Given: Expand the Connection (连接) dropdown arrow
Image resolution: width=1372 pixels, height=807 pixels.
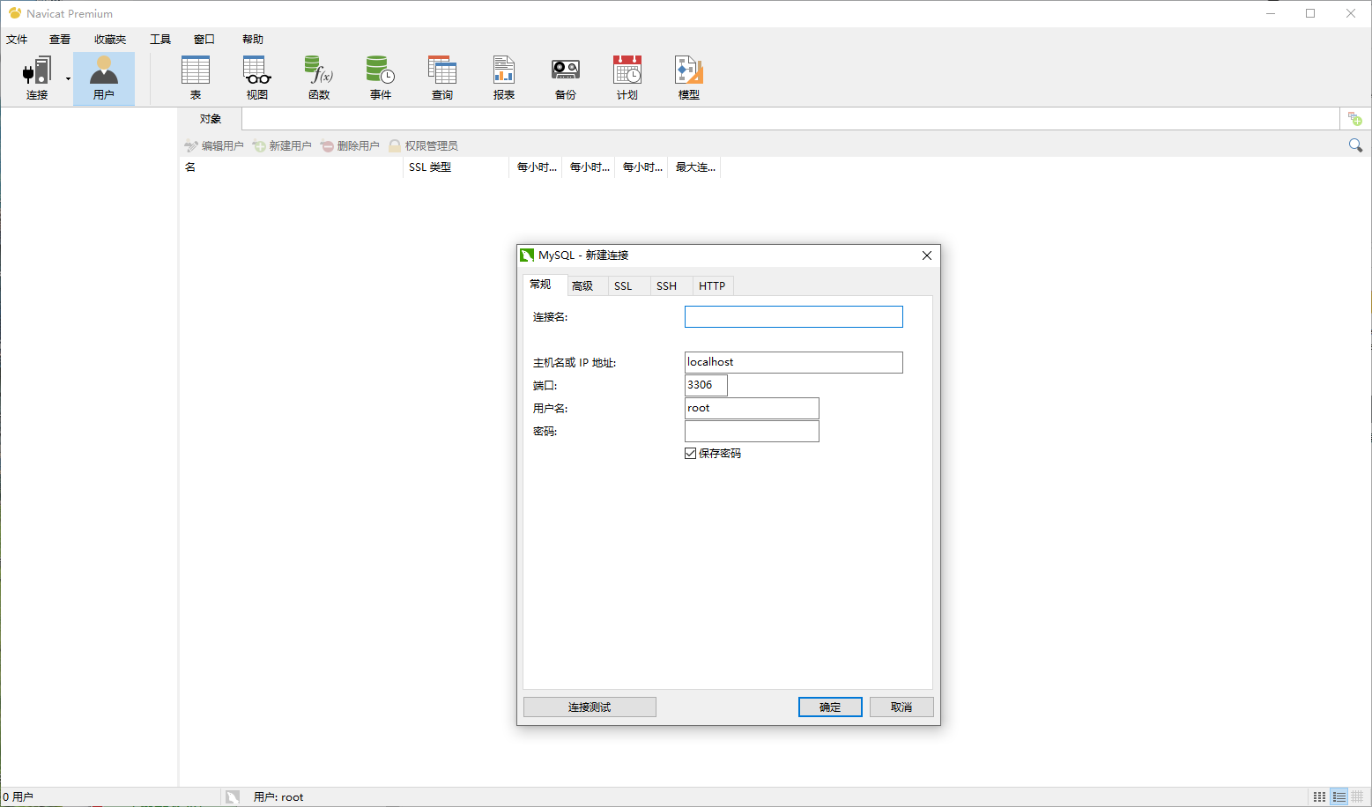Looking at the screenshot, I should (68, 79).
